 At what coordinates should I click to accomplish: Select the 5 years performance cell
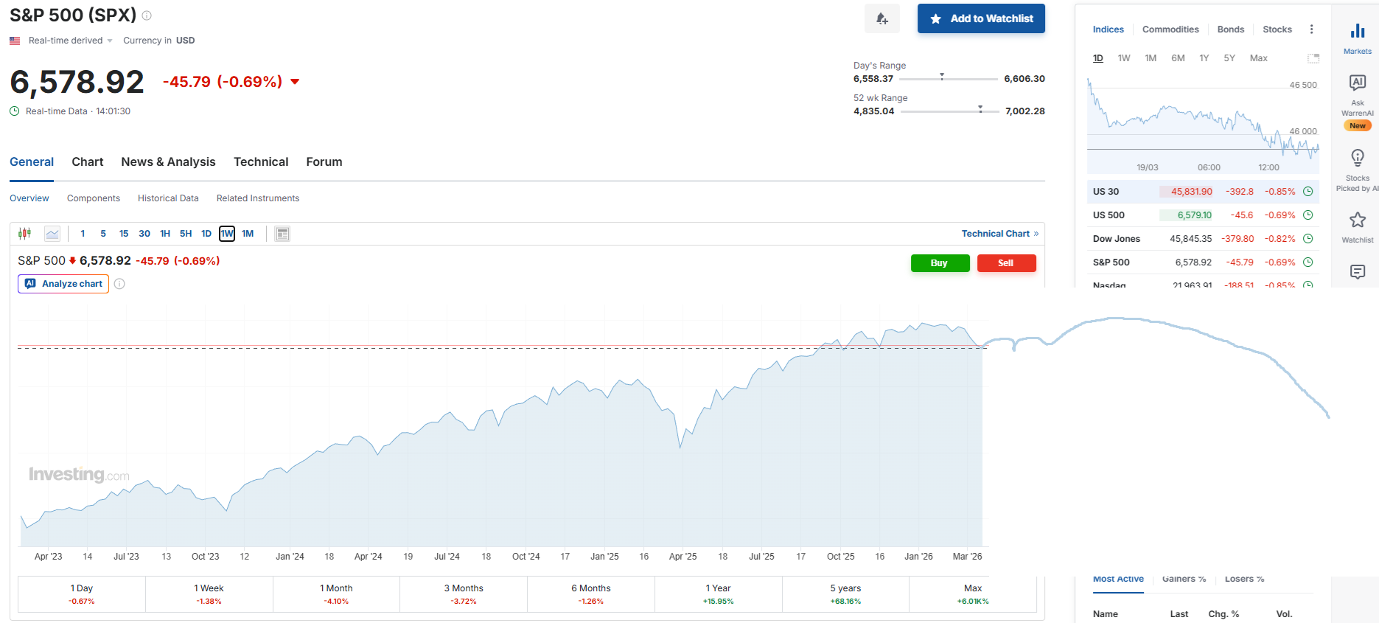[845, 594]
